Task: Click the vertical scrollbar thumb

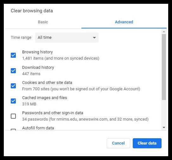Action: [x=164, y=67]
